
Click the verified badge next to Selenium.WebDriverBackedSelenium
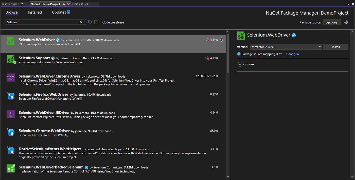[86, 167]
